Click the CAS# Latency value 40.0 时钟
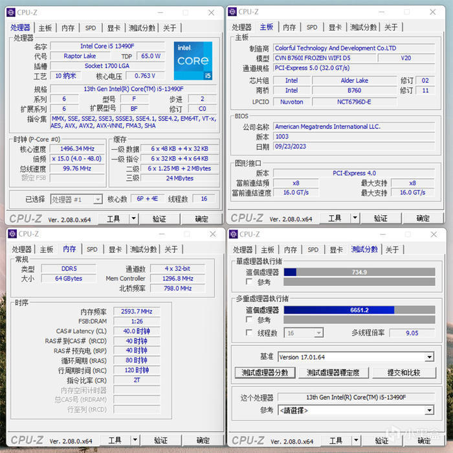The image size is (453, 453). (x=137, y=331)
